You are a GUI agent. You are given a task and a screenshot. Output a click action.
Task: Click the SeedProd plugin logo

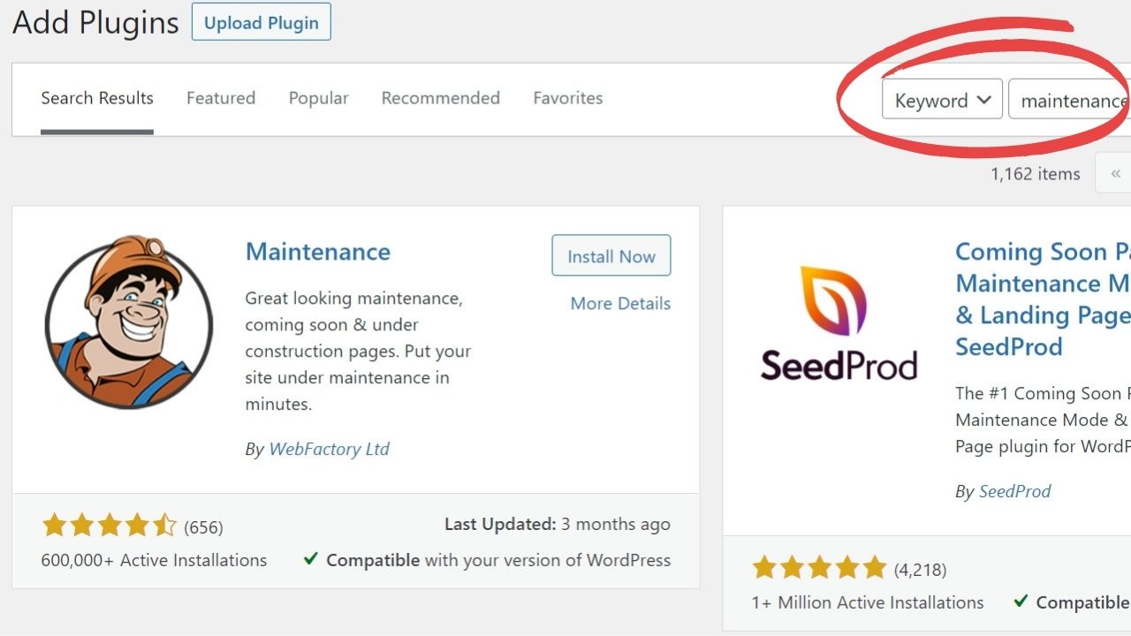(839, 320)
